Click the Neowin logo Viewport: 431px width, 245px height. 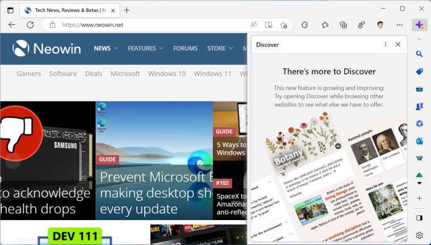point(47,48)
